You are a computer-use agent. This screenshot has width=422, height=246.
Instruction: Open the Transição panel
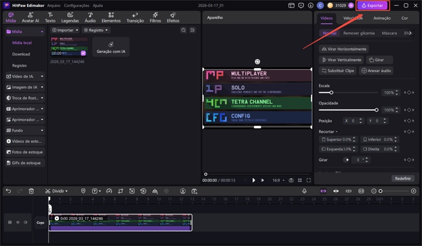135,18
